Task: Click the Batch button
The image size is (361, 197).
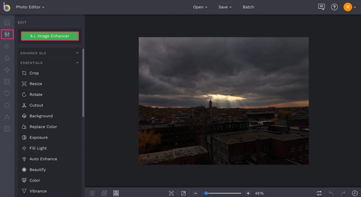Action: coord(248,7)
